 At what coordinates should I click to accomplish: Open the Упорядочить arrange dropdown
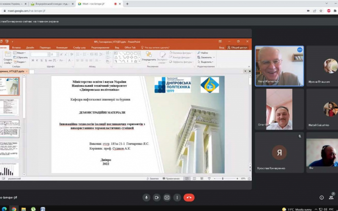click(x=149, y=57)
